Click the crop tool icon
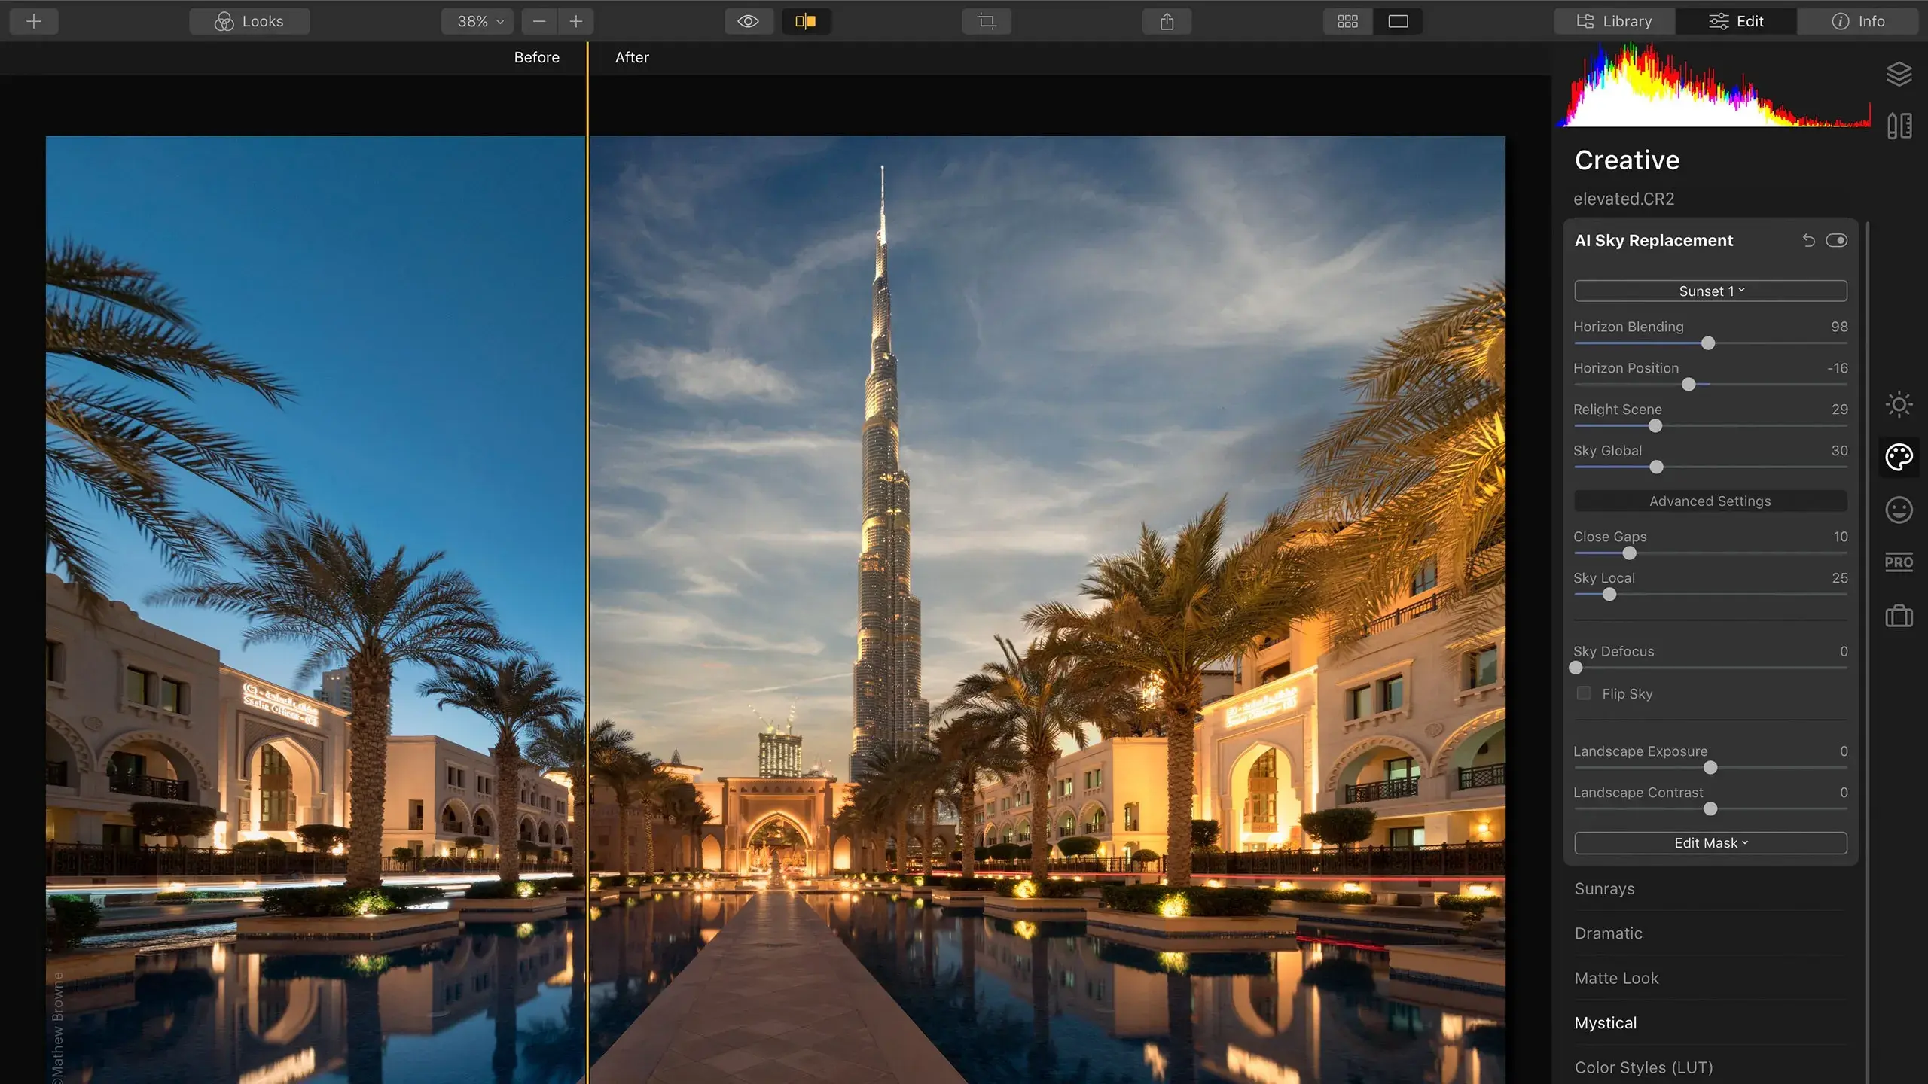Viewport: 1928px width, 1084px height. click(x=987, y=21)
